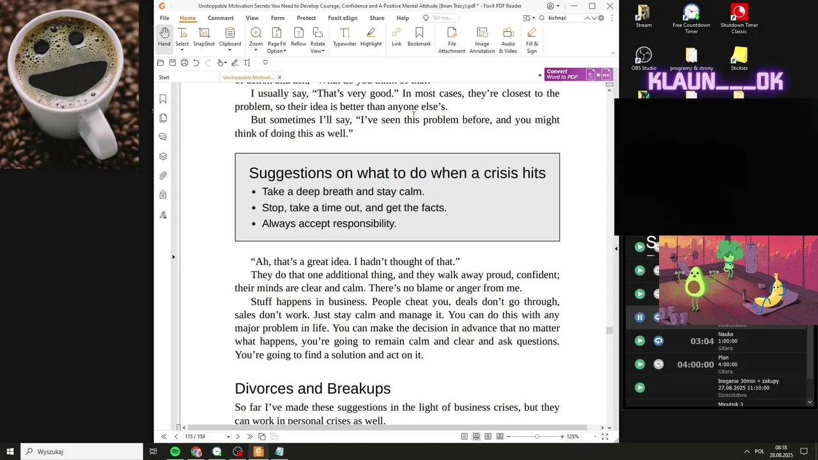Jump to the last page
Screen dimensions: 818x460
[x=250, y=436]
